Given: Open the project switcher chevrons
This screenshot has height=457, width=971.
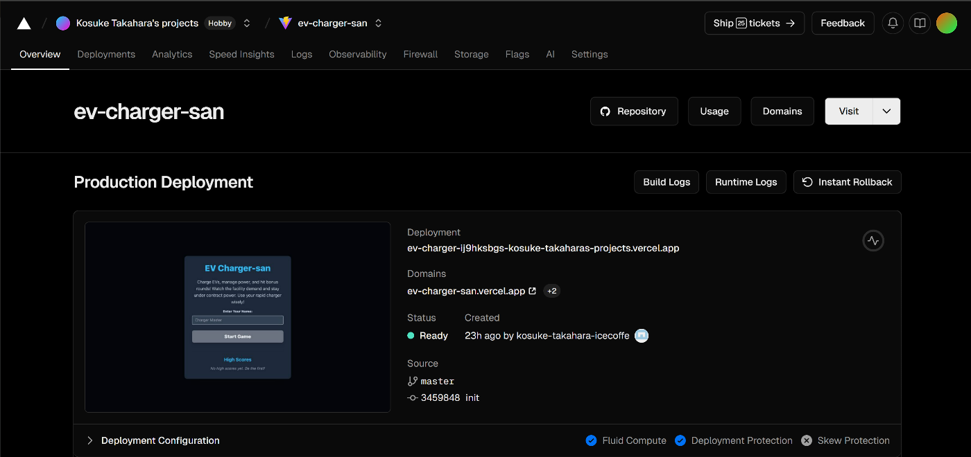Looking at the screenshot, I should (378, 23).
